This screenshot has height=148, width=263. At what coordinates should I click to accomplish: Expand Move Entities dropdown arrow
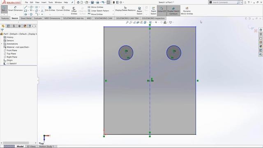[113, 14]
